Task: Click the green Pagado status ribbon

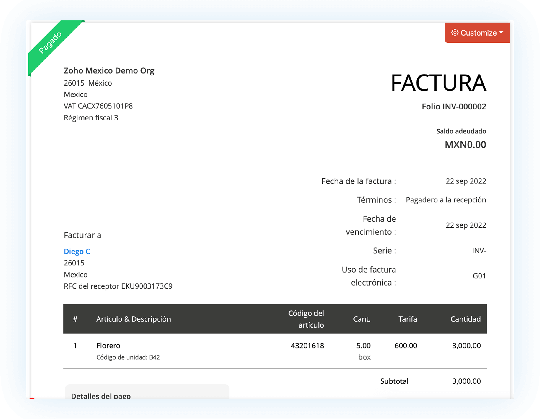Action: 51,42
